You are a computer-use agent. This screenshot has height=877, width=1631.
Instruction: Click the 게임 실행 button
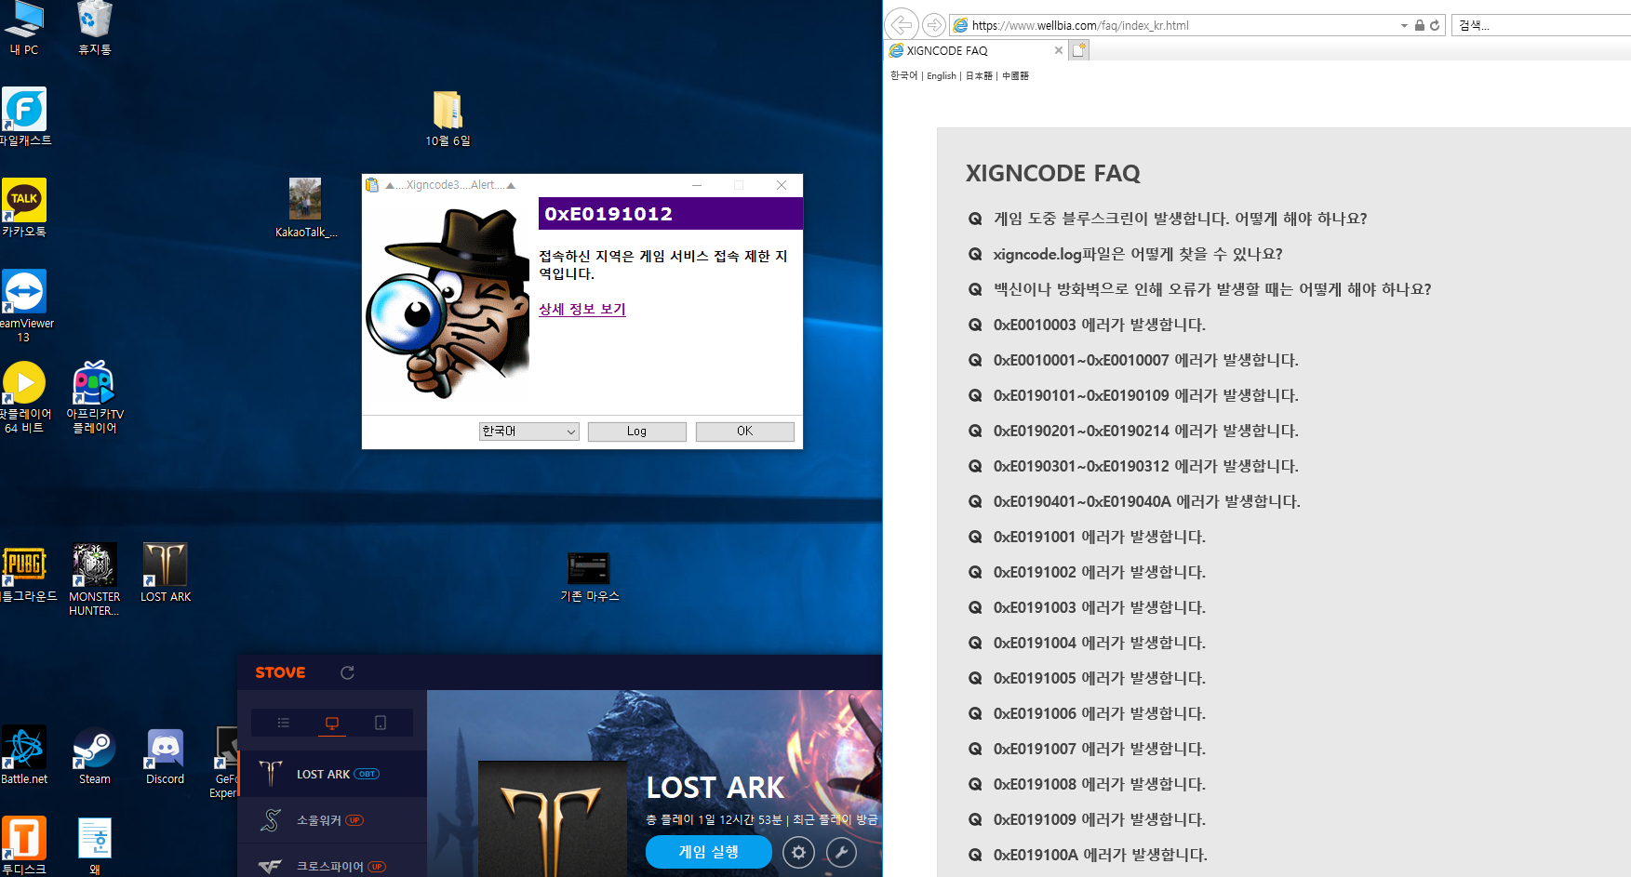click(709, 852)
